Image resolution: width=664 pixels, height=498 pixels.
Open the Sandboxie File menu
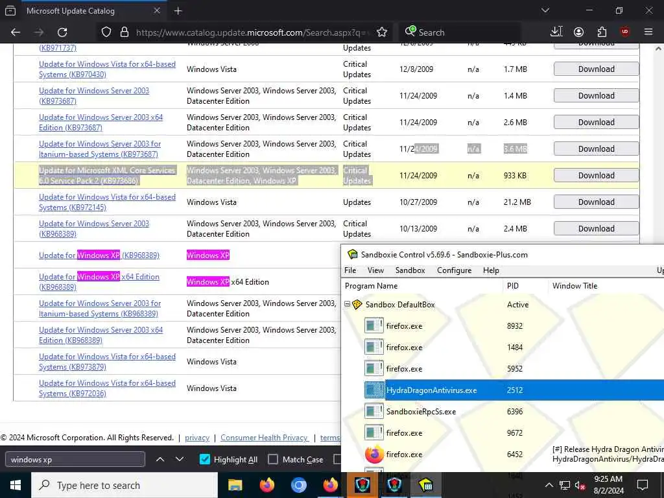350,270
